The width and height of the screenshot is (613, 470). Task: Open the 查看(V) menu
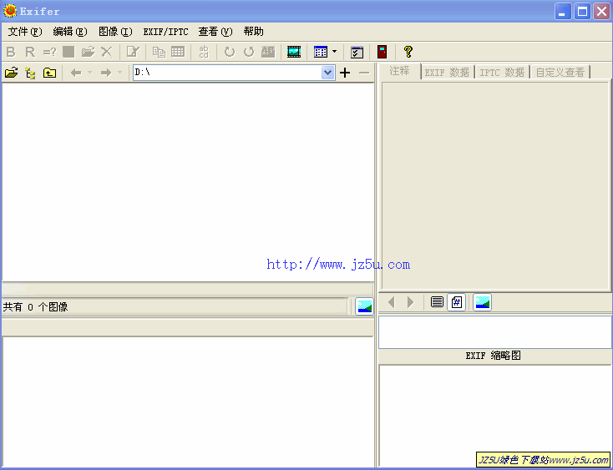[215, 32]
